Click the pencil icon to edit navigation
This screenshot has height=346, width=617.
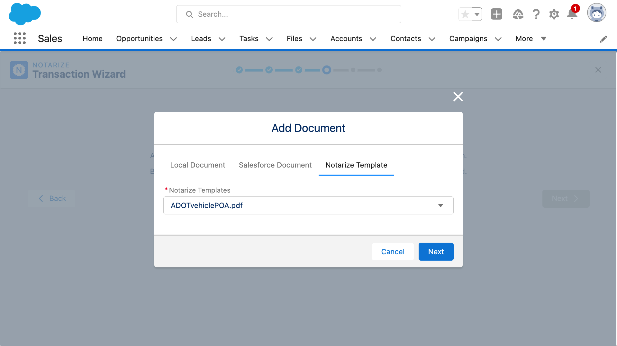[x=603, y=39]
